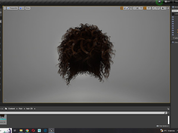Open the Lit view mode menu
178x133 pixels.
click(x=22, y=8)
